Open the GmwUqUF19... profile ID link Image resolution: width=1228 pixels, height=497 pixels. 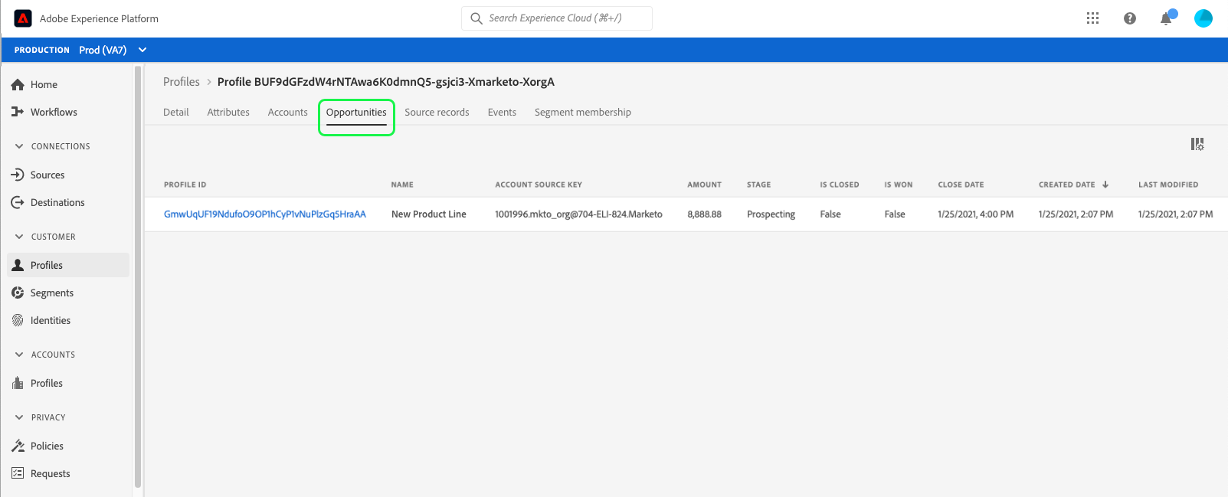tap(264, 214)
